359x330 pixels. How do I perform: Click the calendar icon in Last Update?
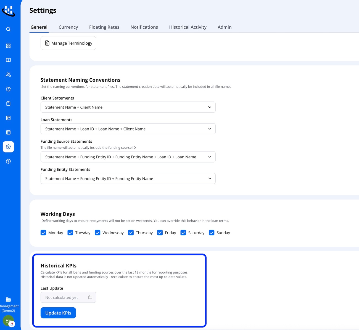90,297
